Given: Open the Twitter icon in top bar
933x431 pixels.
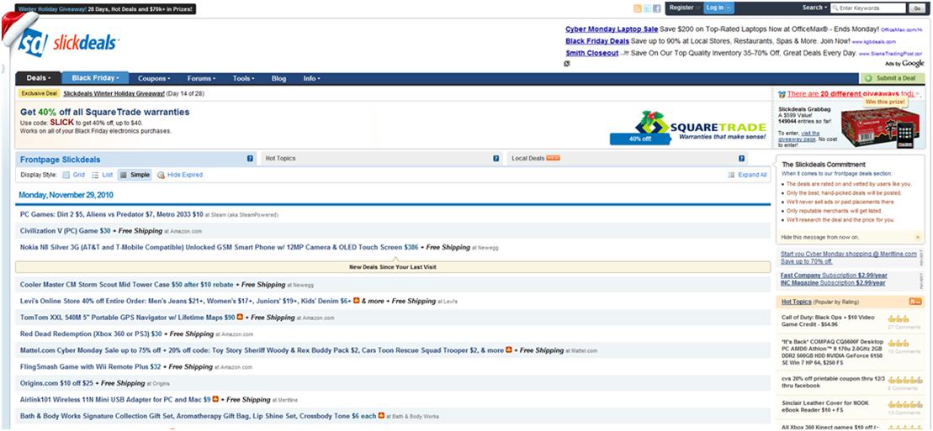Looking at the screenshot, I should [x=648, y=8].
